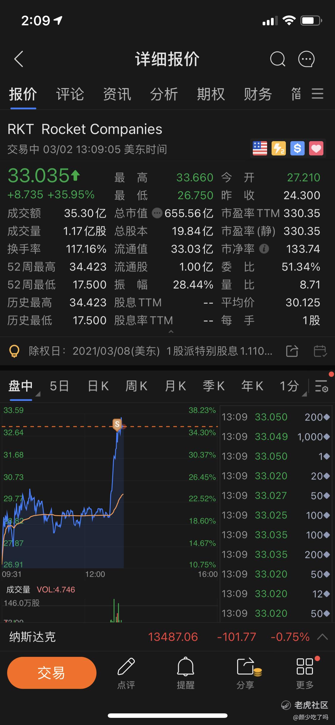Tap the back arrow icon
Screen dimensions: 335x725
click(x=18, y=59)
